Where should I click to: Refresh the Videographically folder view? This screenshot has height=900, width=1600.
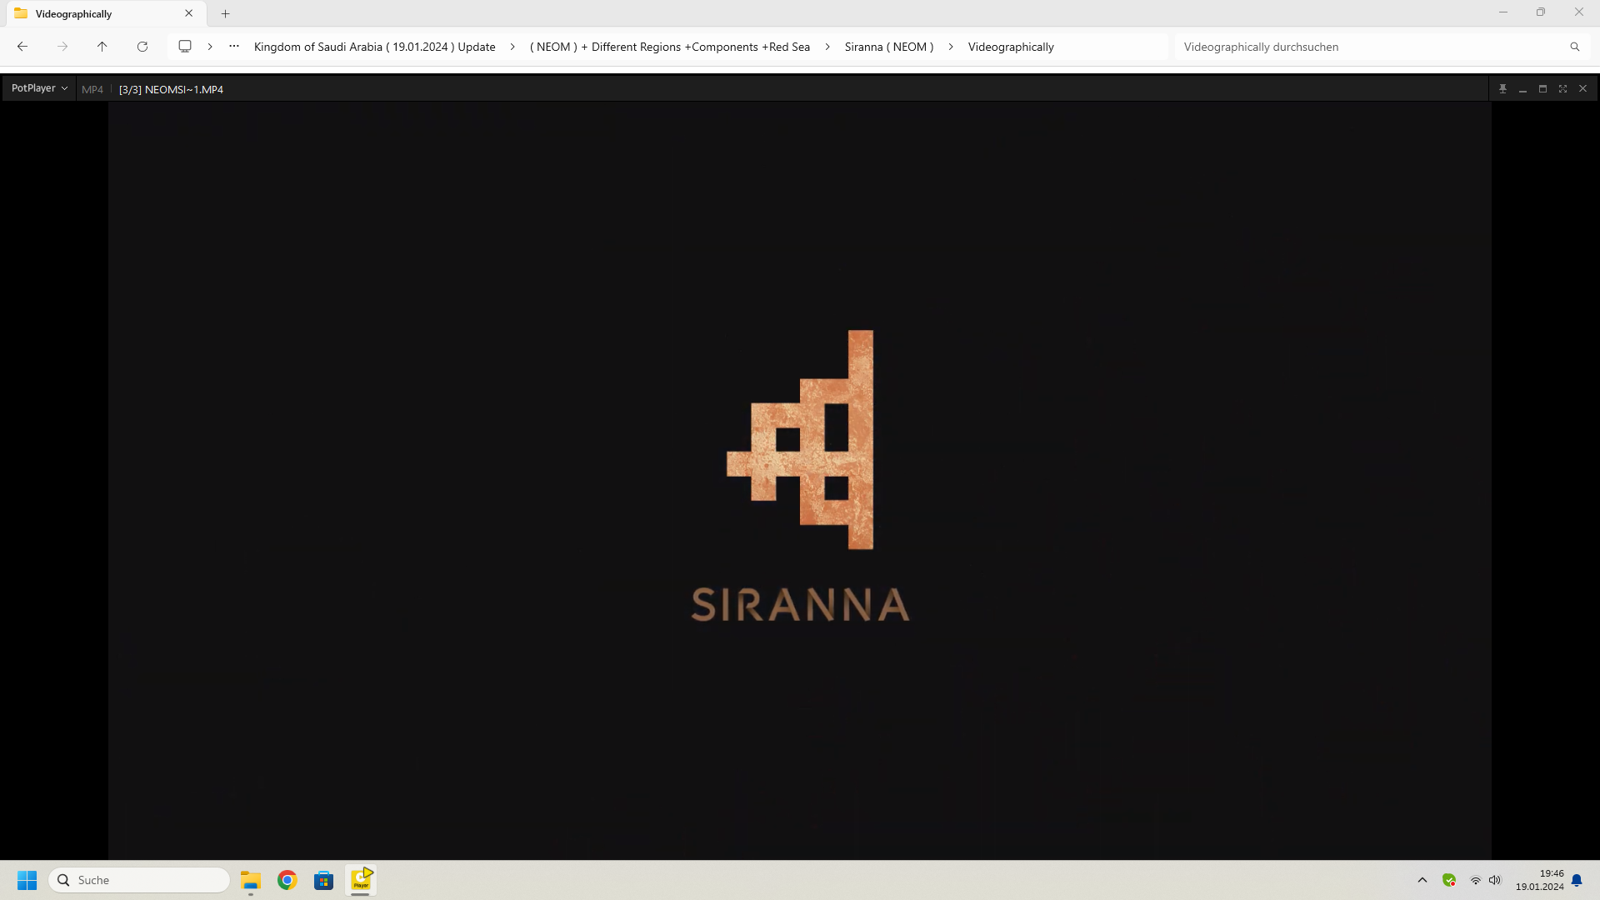(142, 47)
